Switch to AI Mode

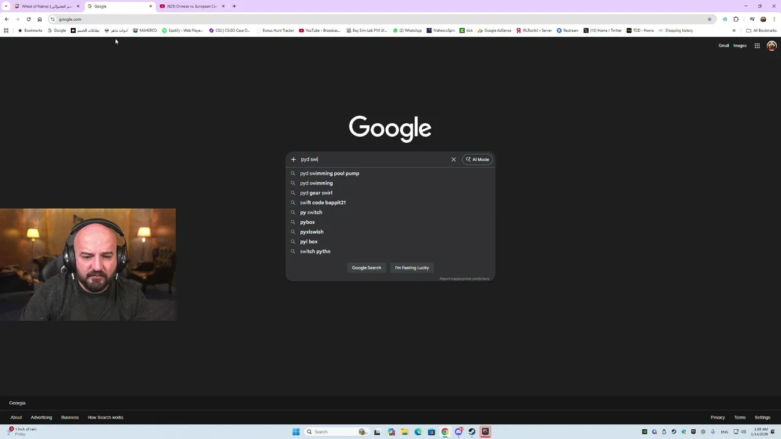pos(477,159)
